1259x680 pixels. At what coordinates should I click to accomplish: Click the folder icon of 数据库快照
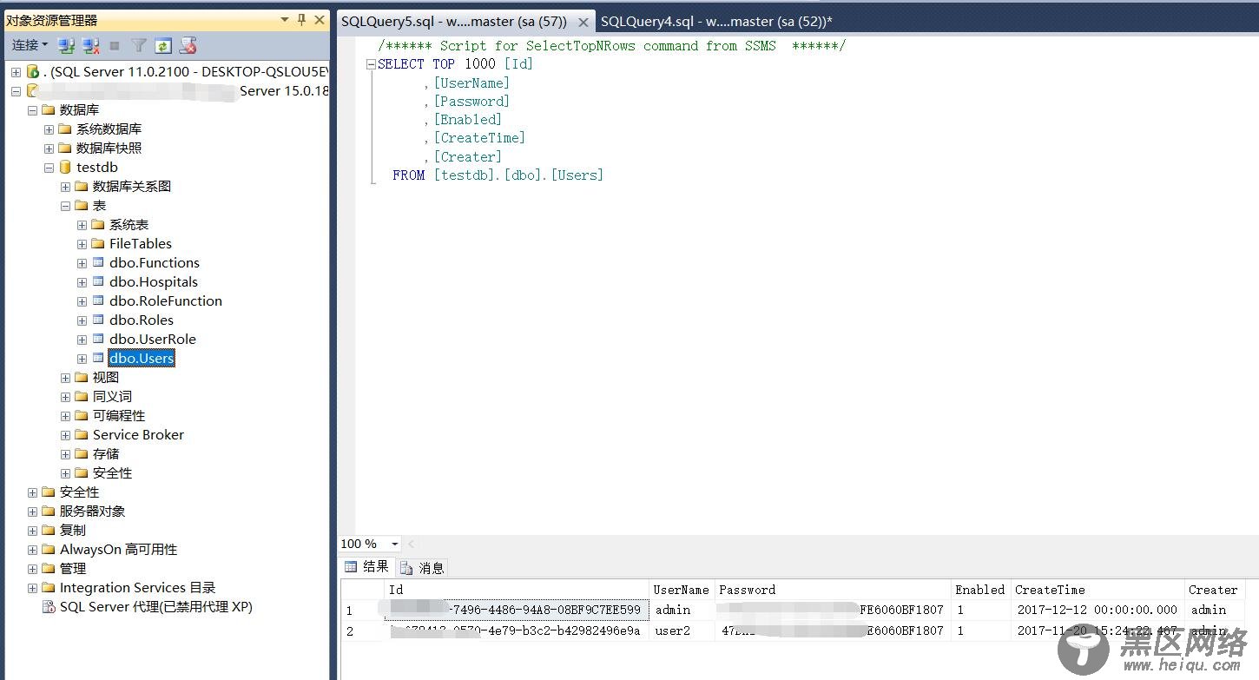coord(64,148)
